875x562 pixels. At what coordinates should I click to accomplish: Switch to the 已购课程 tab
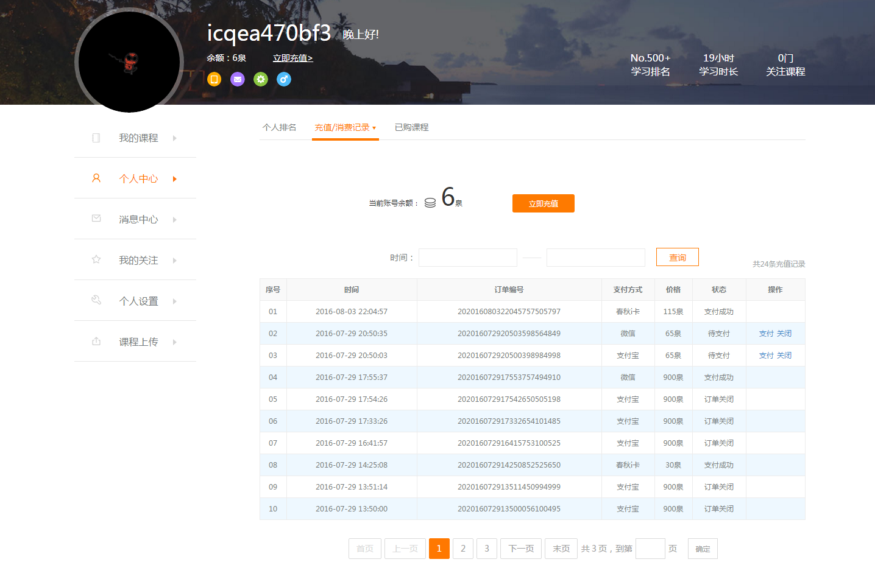coord(412,127)
